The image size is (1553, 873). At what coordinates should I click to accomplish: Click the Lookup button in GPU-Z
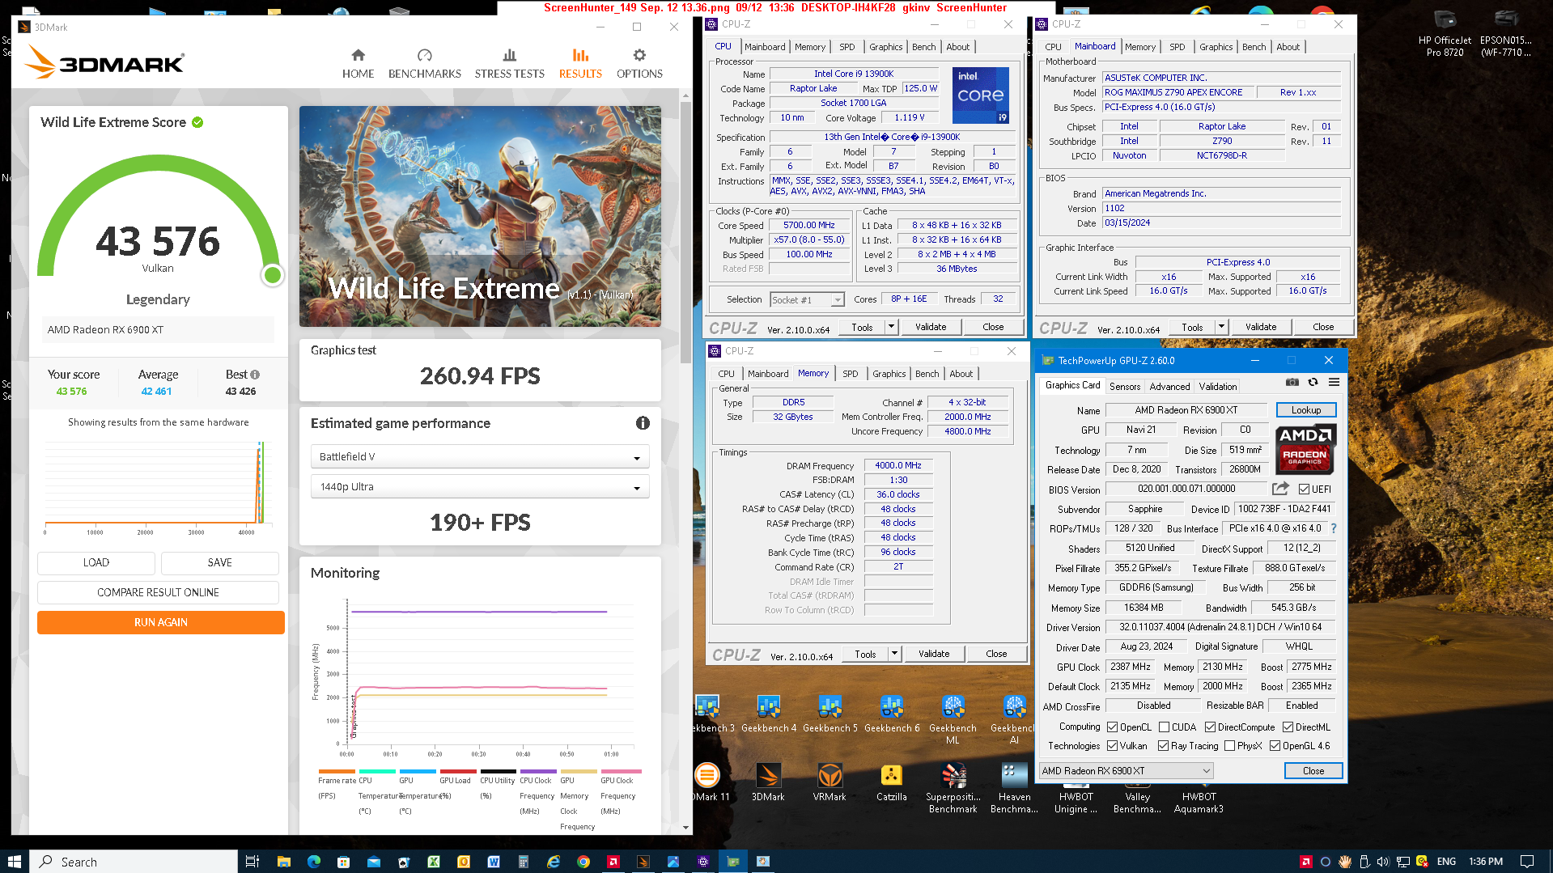(x=1305, y=410)
